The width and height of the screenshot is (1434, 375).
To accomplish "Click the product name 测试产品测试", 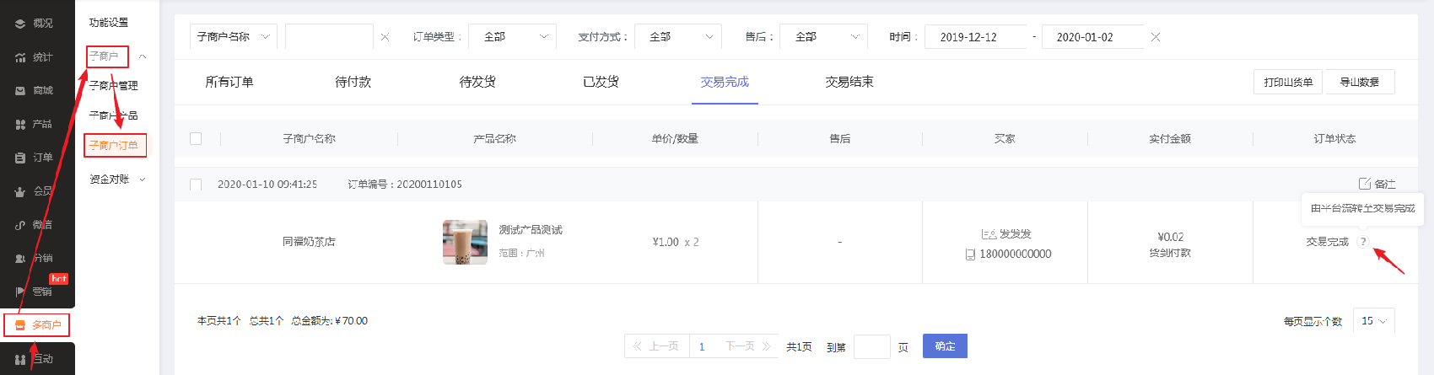I will 531,230.
